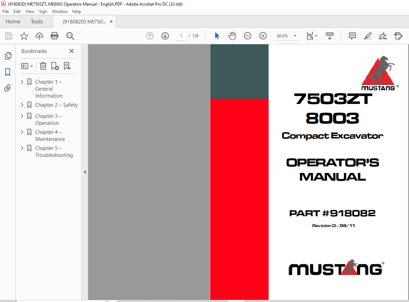Image resolution: width=409 pixels, height=302 pixels.
Task: Expand Chapter 3 Operation bookmark
Action: coord(22,116)
